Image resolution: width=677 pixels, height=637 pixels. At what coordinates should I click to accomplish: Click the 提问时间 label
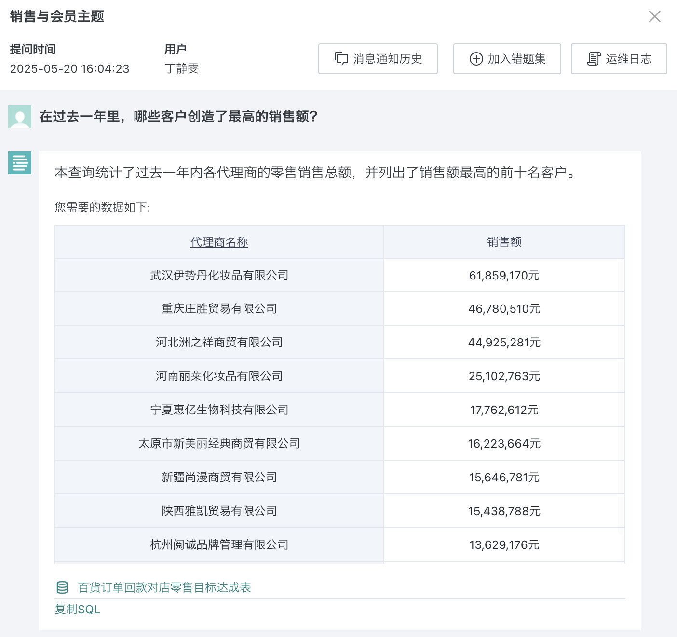33,49
